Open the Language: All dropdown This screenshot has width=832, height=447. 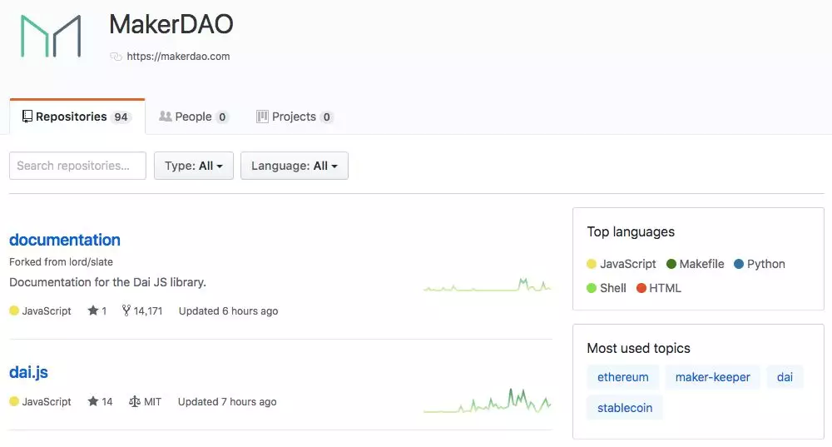tap(295, 166)
